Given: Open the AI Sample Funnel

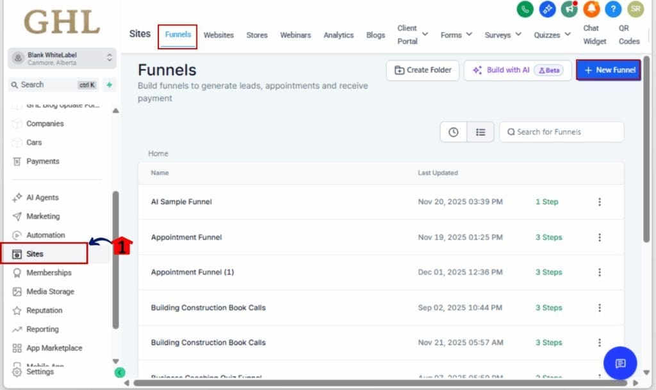Looking at the screenshot, I should click(x=181, y=201).
